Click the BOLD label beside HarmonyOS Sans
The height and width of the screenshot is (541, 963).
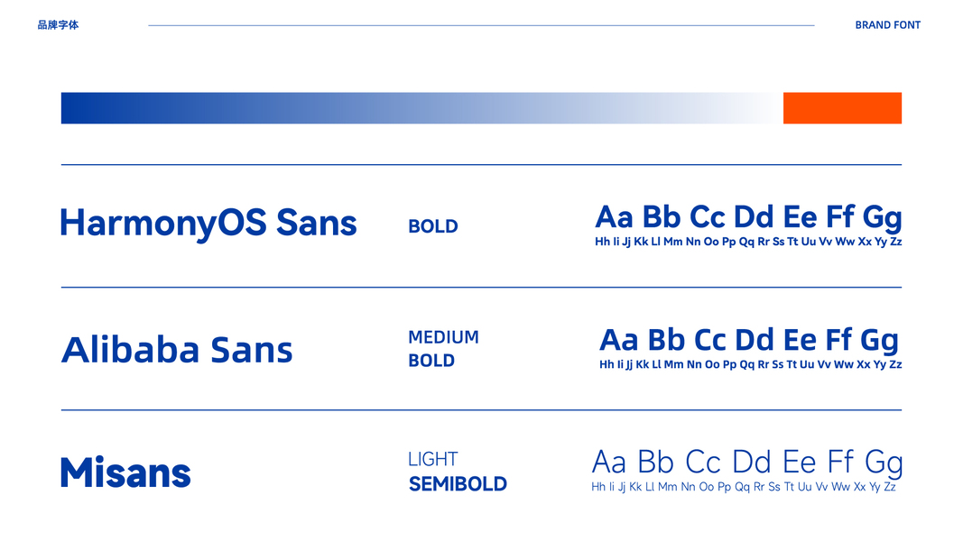pyautogui.click(x=432, y=226)
